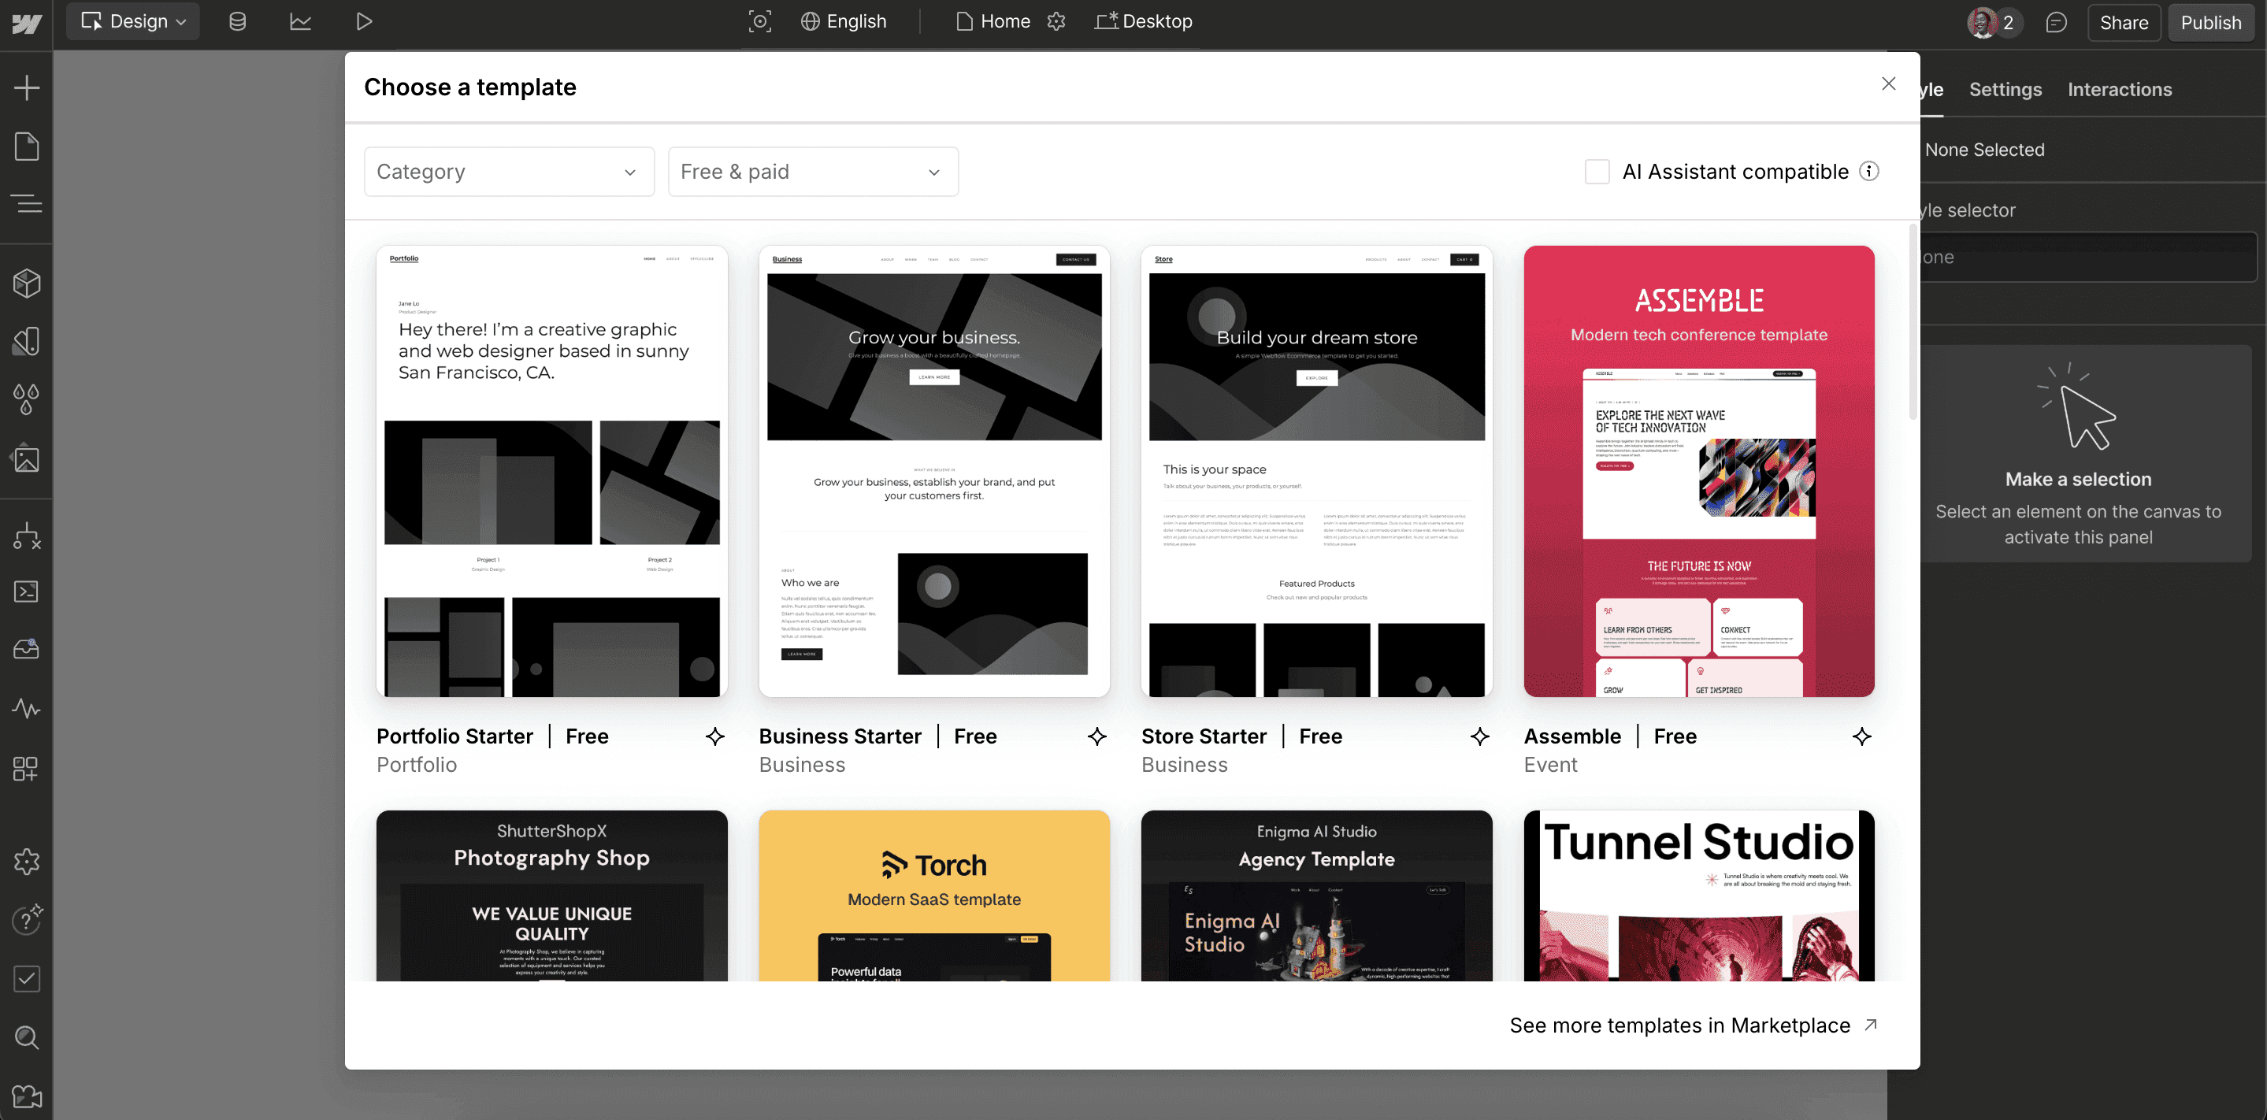
Task: Open the Home page selector
Action: (x=993, y=22)
